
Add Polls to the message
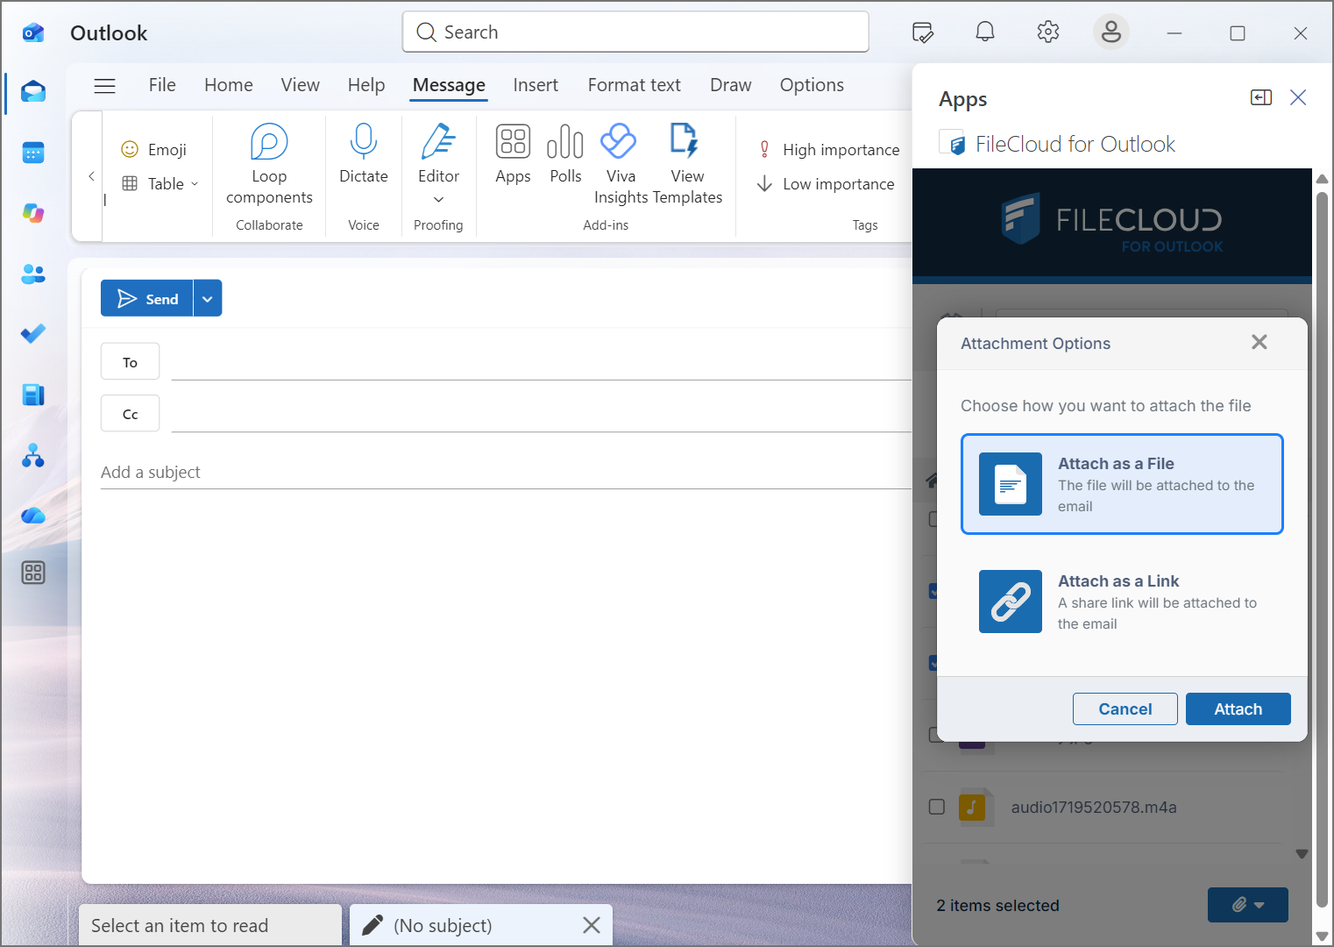coord(565,155)
